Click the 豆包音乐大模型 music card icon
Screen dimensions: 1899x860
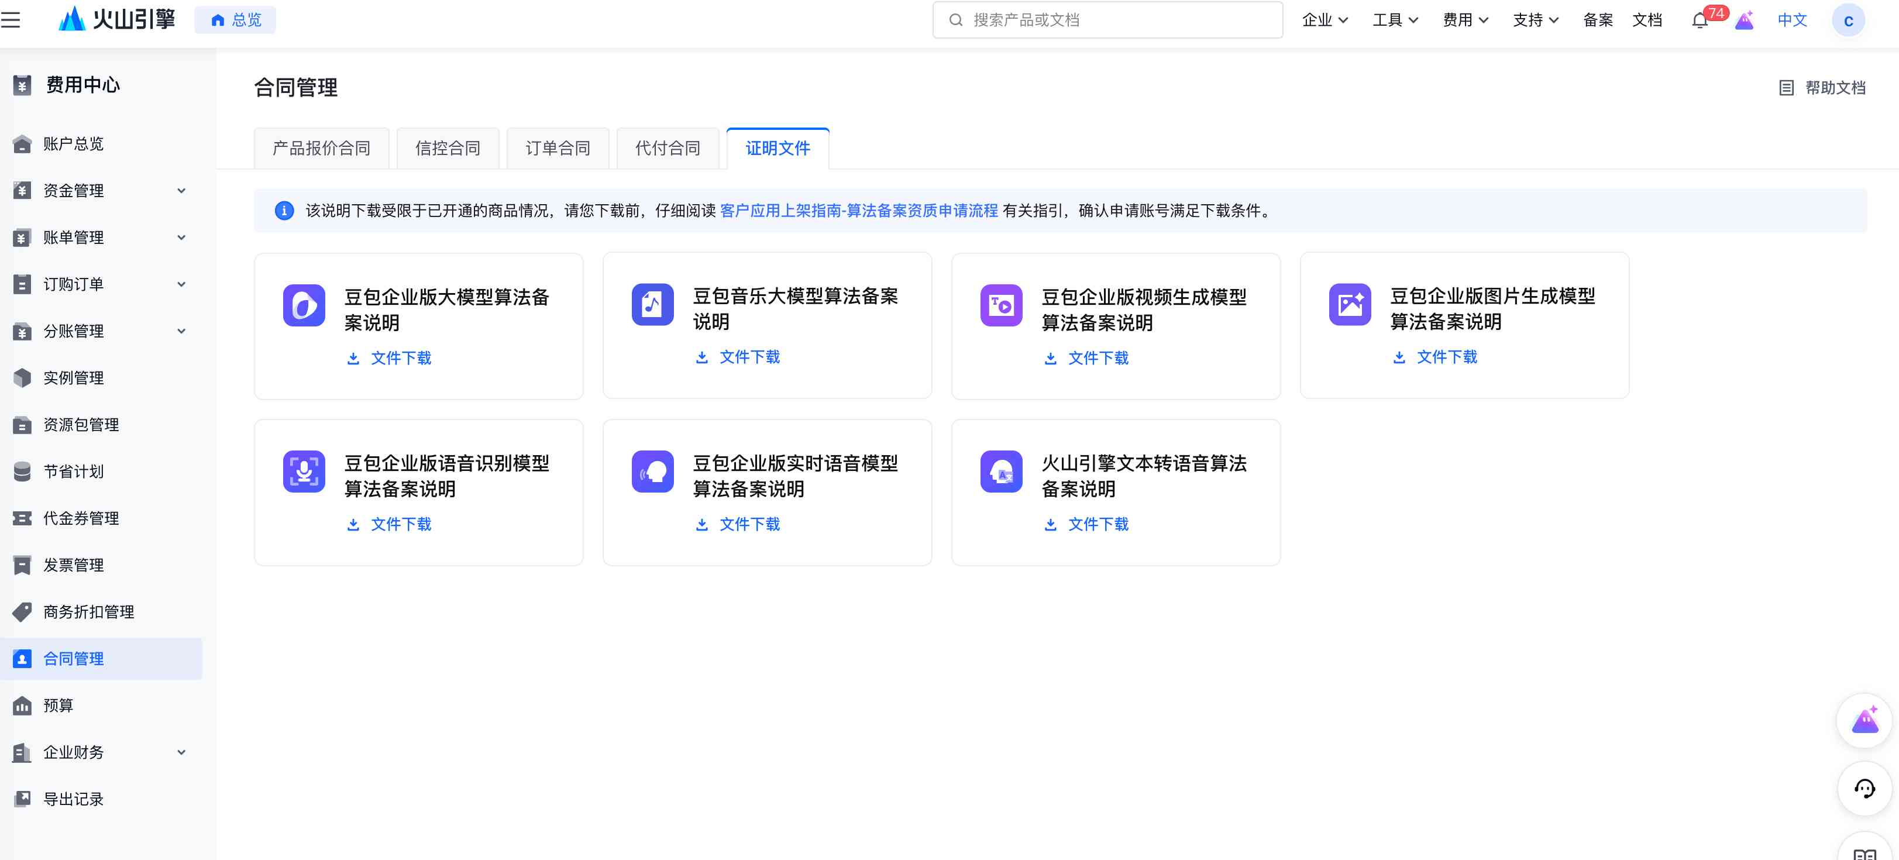[652, 304]
